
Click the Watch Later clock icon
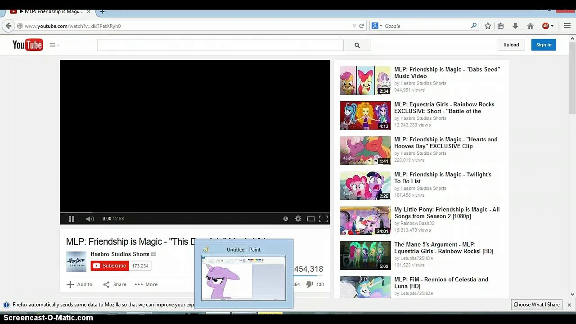tap(285, 219)
